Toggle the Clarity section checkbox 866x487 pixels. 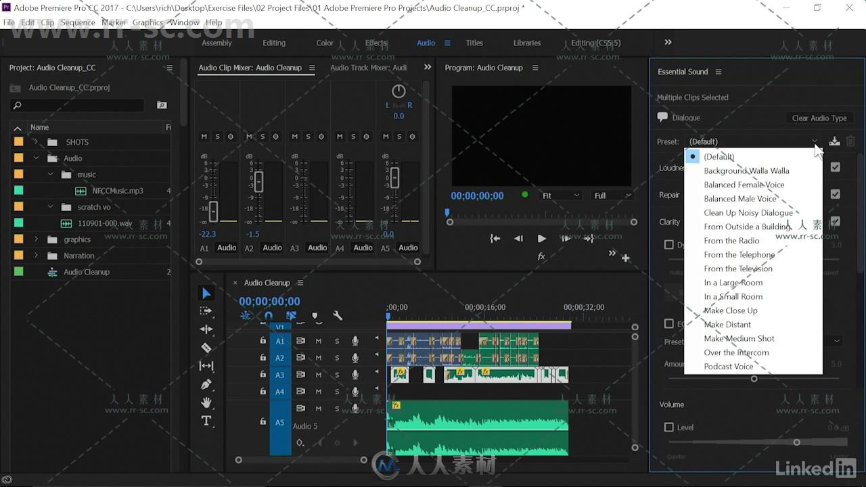[x=836, y=221]
